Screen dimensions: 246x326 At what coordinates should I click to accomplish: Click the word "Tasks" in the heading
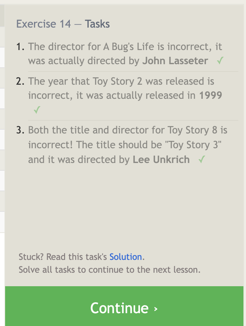point(97,24)
